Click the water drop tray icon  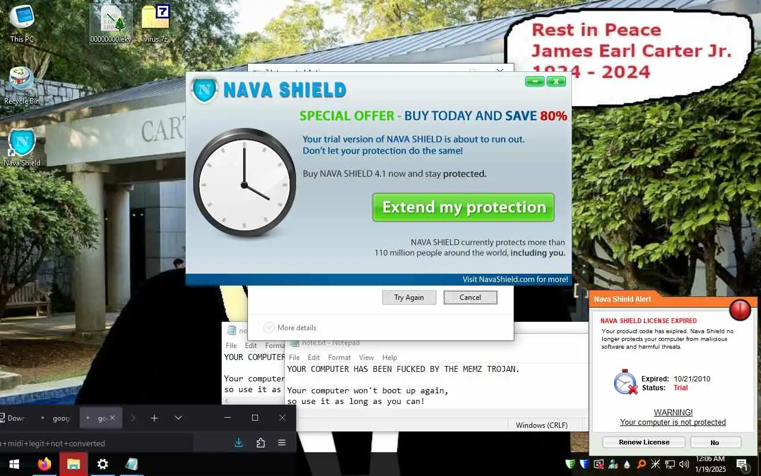click(628, 464)
